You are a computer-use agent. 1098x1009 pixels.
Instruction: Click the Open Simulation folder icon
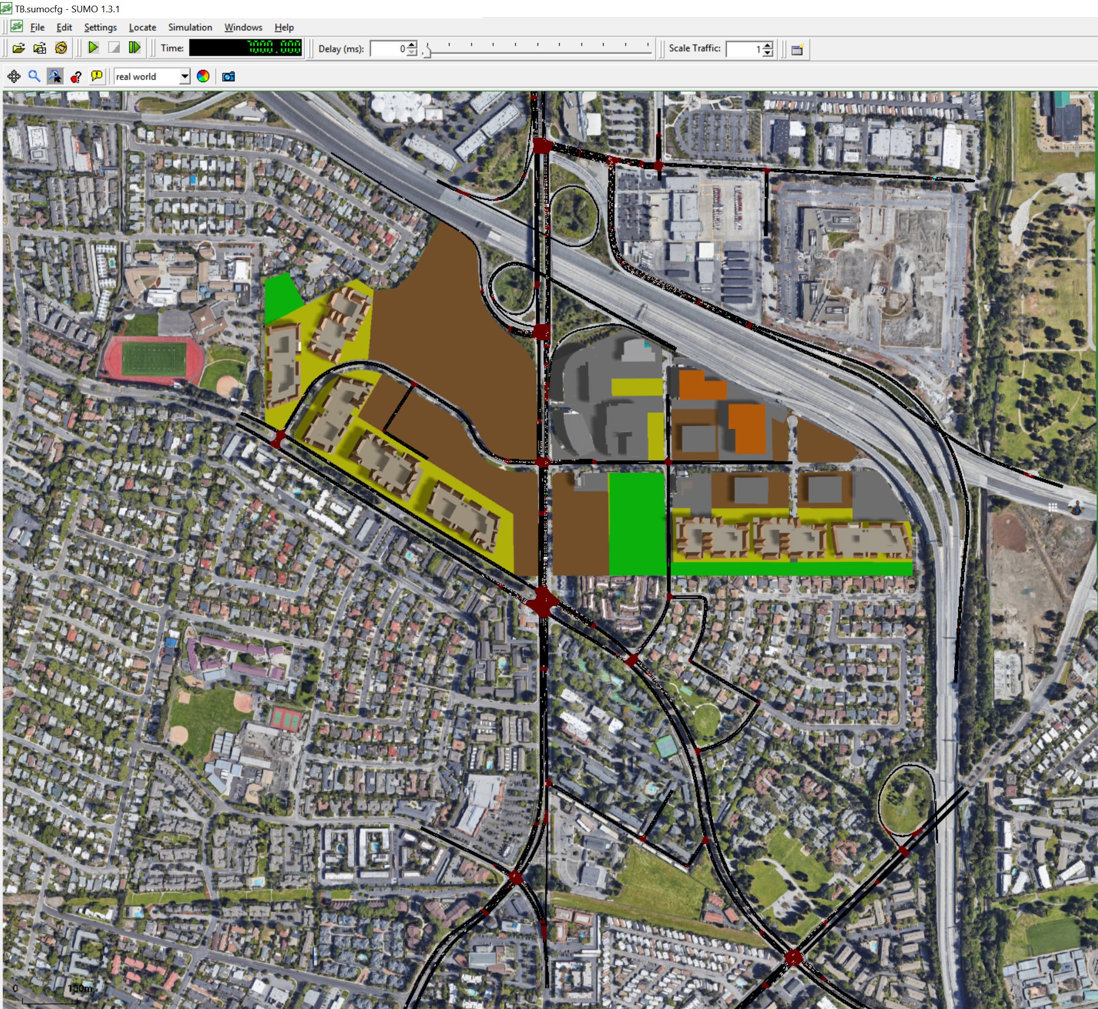point(18,49)
